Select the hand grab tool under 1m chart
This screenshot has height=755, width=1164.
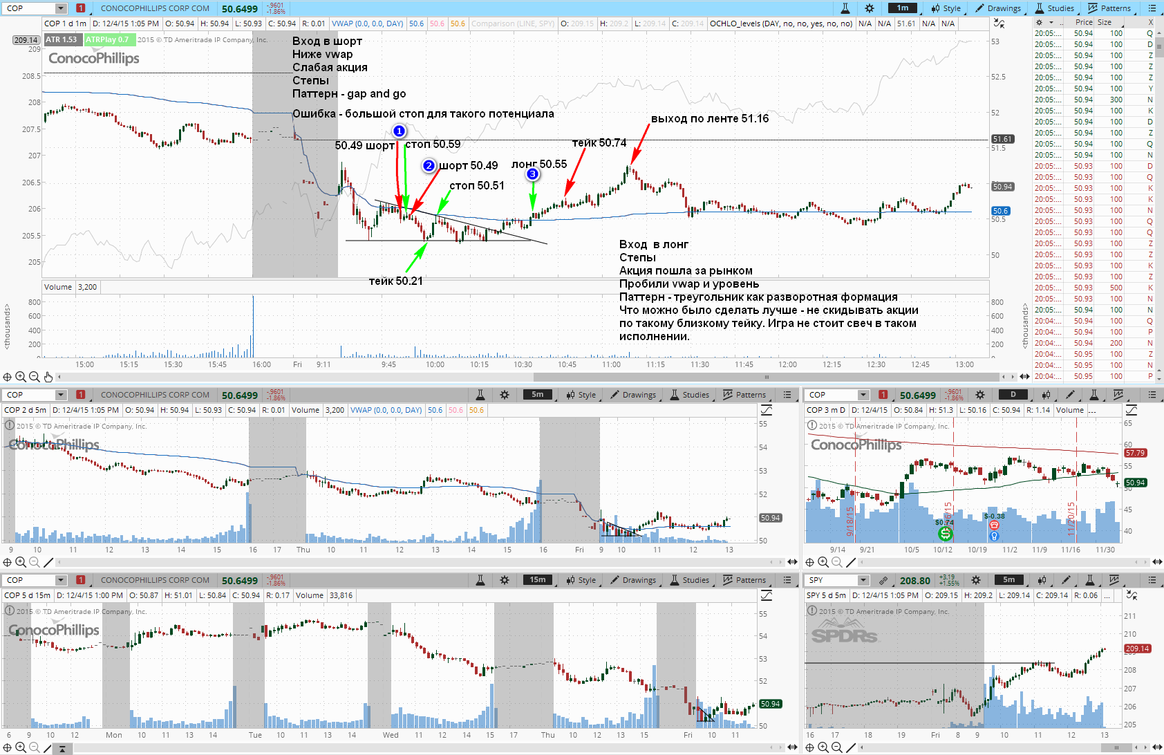click(48, 377)
